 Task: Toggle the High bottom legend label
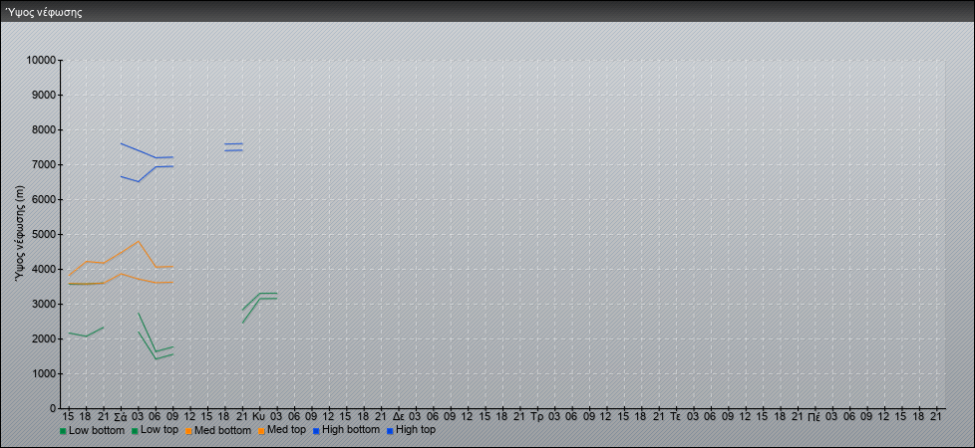[351, 430]
